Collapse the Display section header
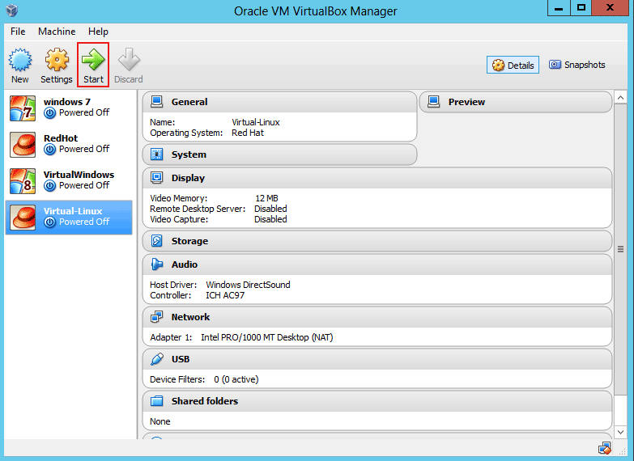 377,178
